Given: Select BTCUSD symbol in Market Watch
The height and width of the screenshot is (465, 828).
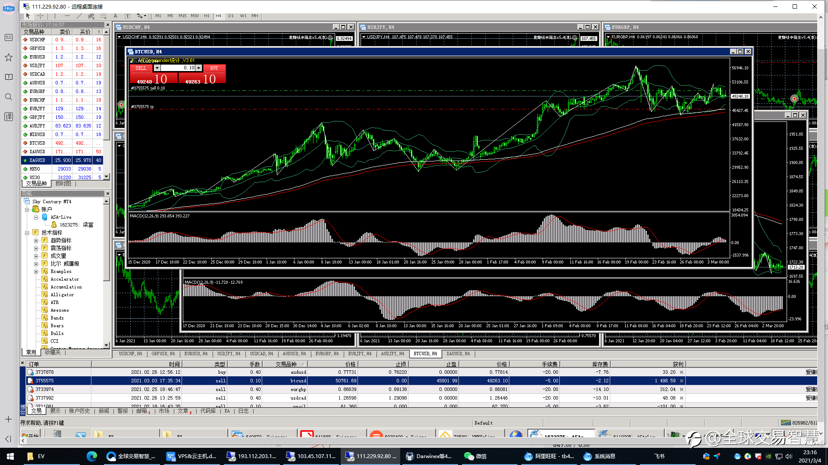Looking at the screenshot, I should [37, 143].
